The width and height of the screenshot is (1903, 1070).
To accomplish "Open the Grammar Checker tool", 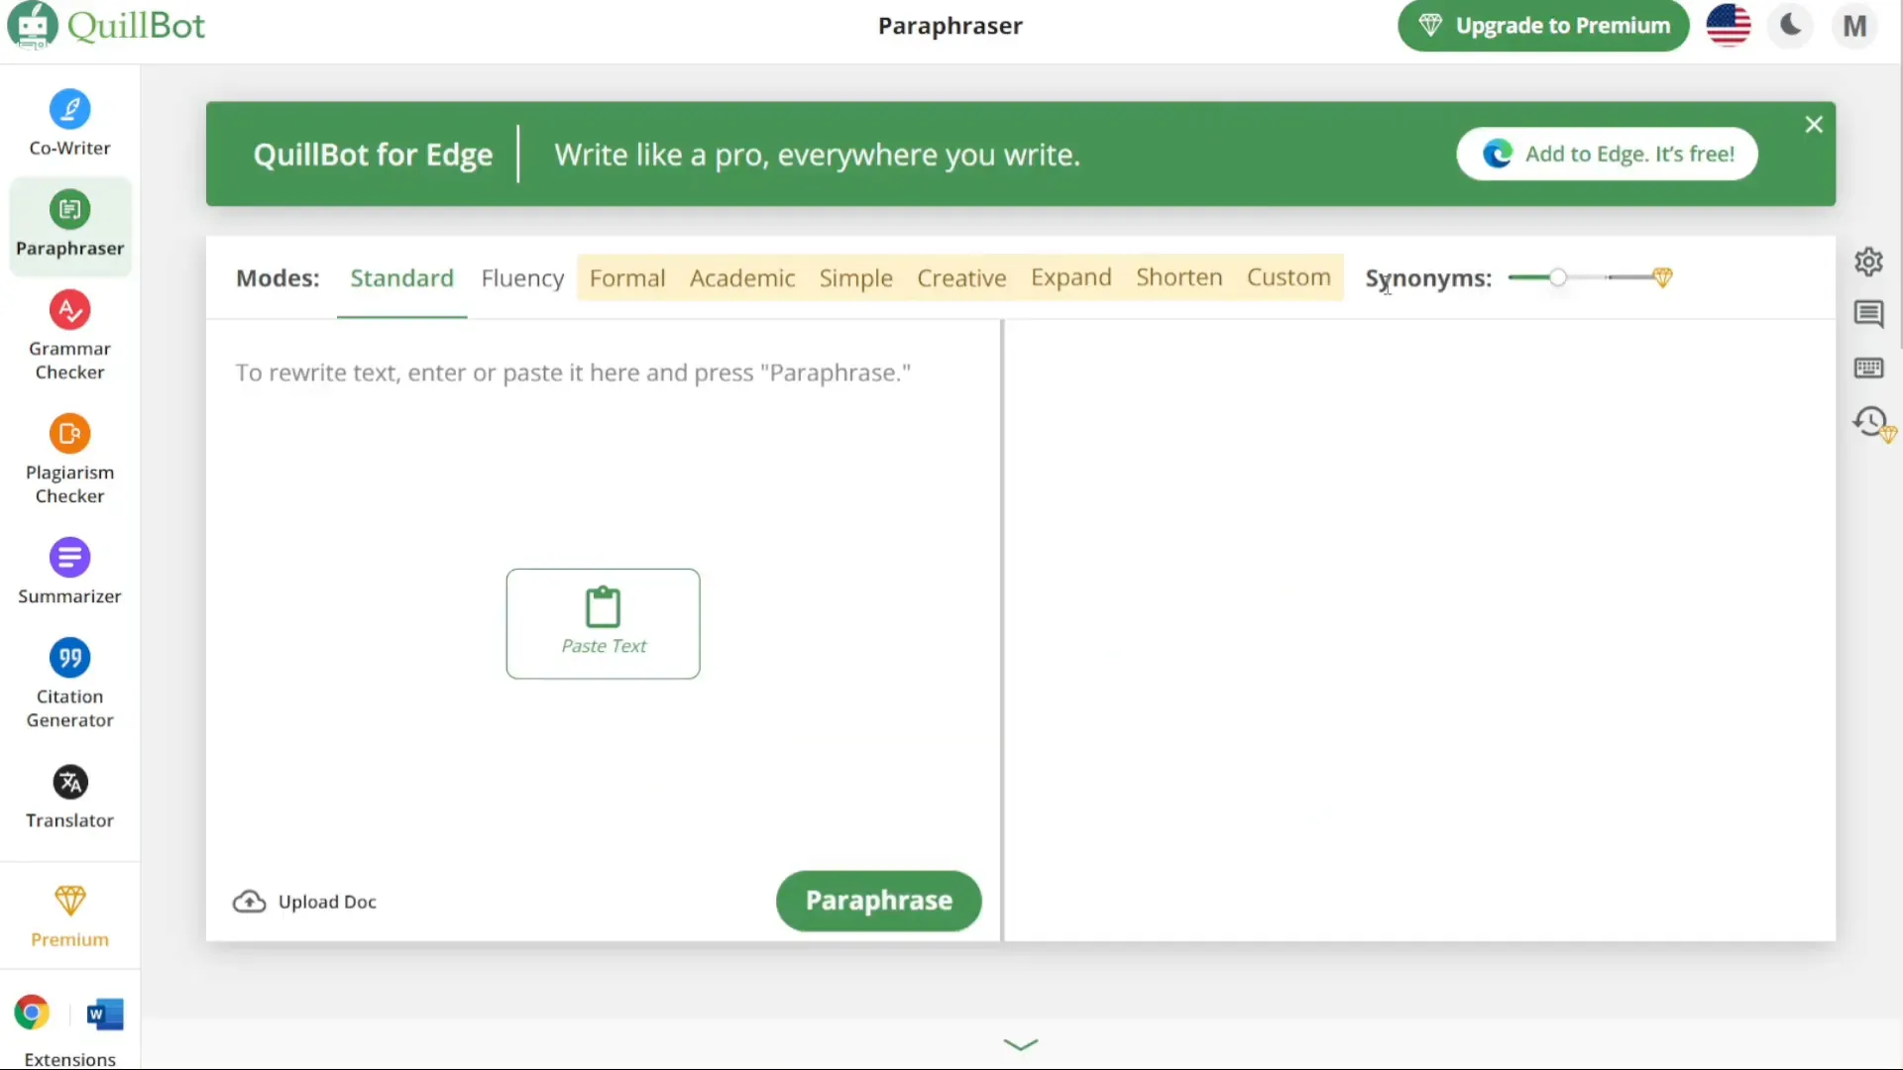I will point(69,336).
